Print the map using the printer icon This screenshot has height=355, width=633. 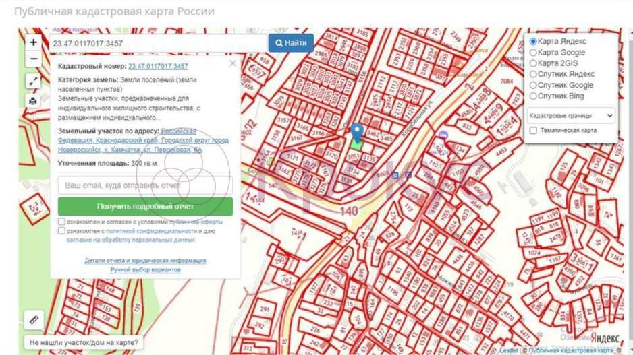pyautogui.click(x=34, y=101)
